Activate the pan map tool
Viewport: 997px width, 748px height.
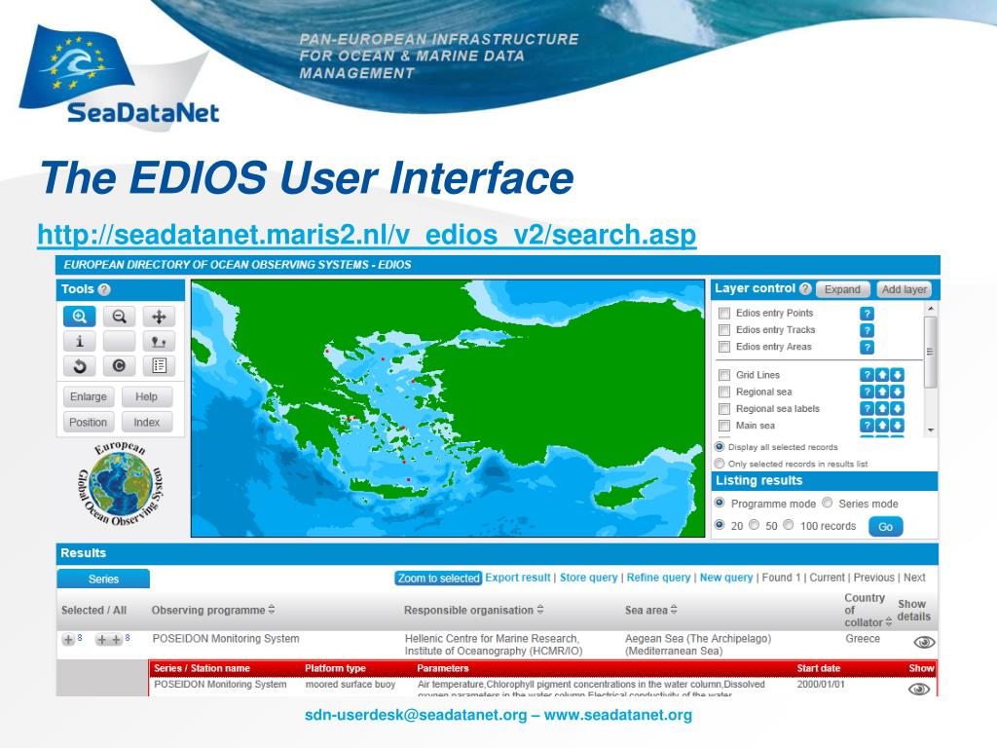coord(159,317)
